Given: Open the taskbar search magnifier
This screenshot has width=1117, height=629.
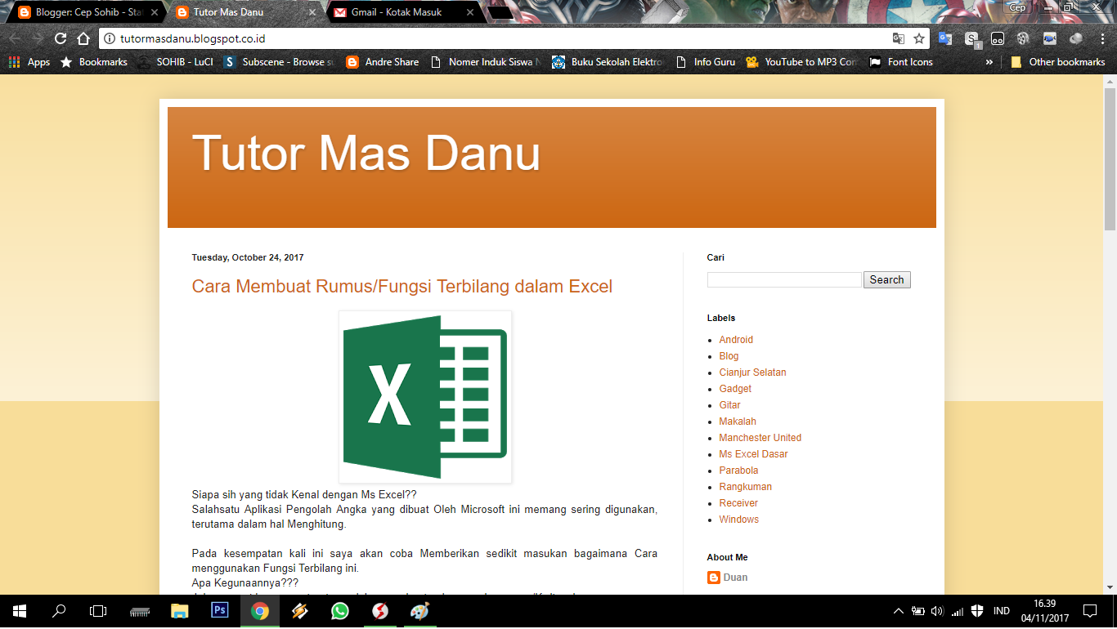Looking at the screenshot, I should pos(59,610).
